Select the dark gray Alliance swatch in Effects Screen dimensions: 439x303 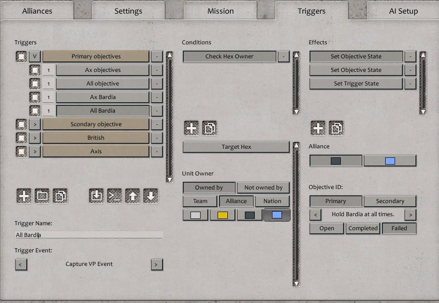[336, 161]
